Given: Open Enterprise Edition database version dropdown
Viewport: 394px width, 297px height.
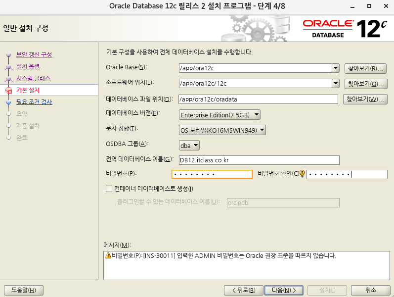Looking at the screenshot, I should click(219, 115).
